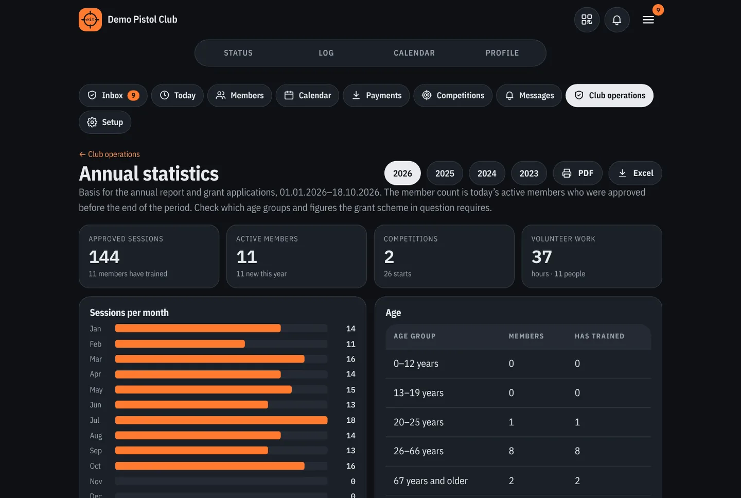Go back via Club operations link
This screenshot has height=498, width=741.
[x=109, y=154]
